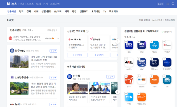Switch to the 랭킹 tab

(x=74, y=11)
